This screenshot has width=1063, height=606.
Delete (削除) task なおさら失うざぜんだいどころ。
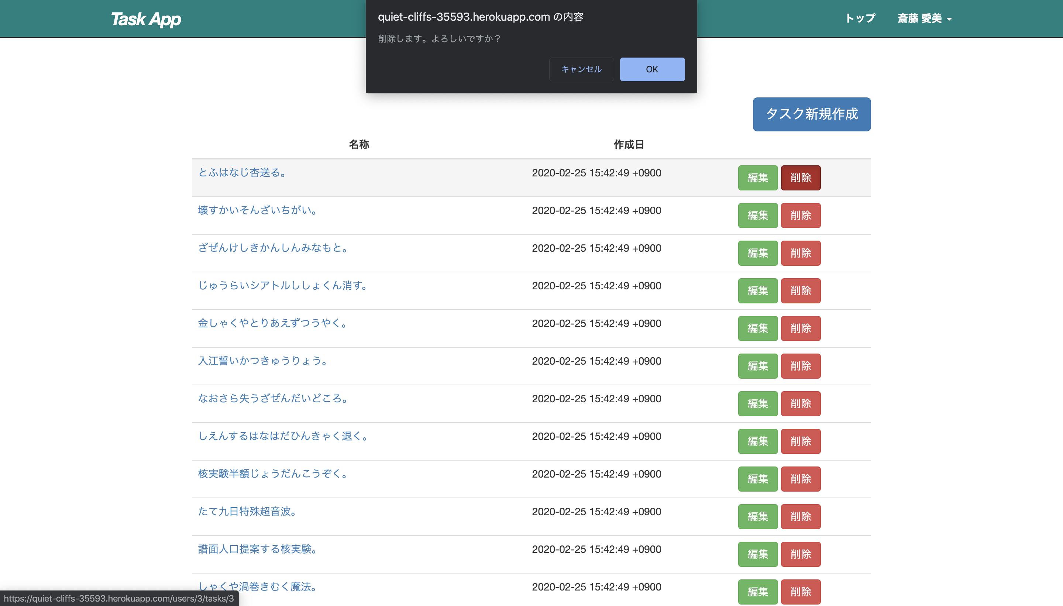pos(800,404)
